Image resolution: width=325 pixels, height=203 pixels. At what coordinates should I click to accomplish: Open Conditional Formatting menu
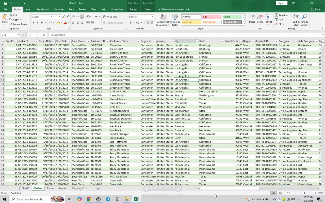click(162, 20)
